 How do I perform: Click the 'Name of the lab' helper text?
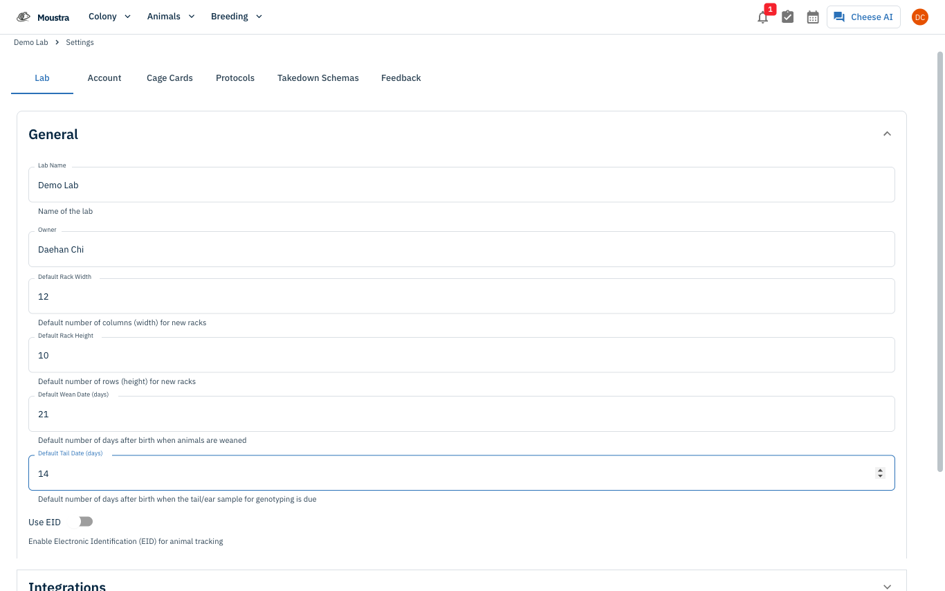[65, 211]
